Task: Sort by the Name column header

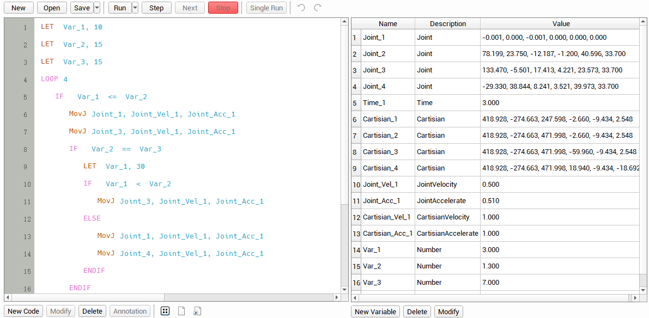Action: click(387, 23)
